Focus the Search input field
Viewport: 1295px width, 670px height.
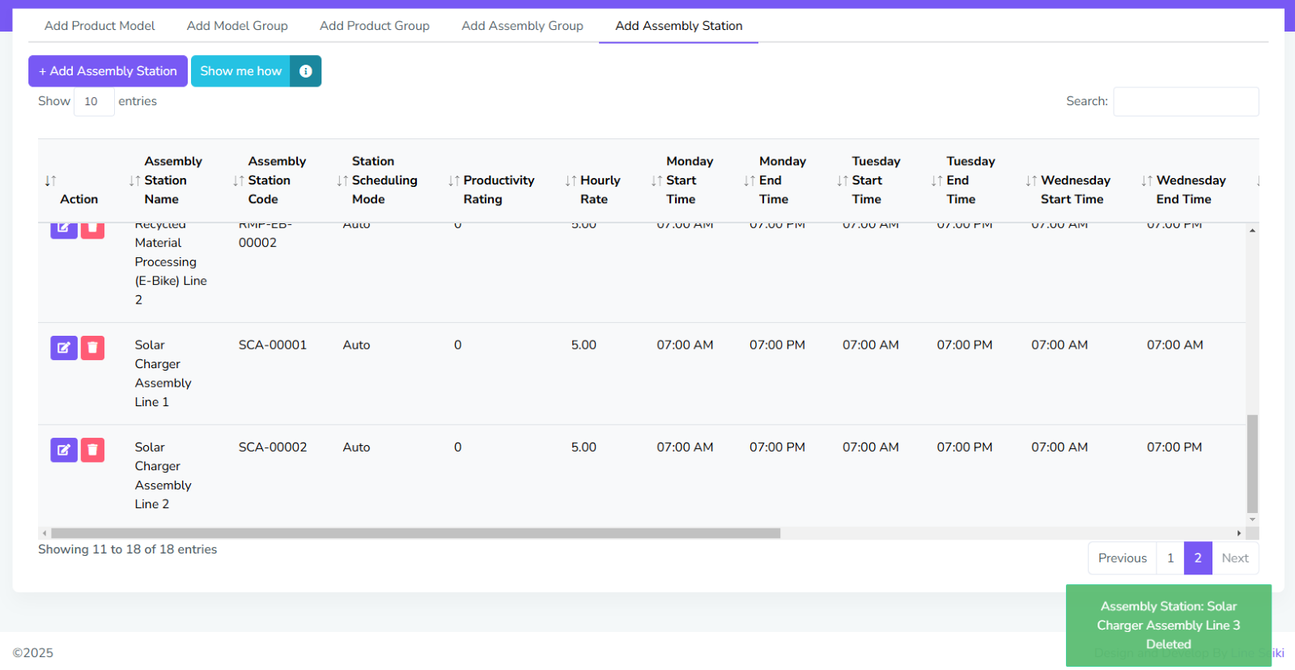click(1186, 102)
